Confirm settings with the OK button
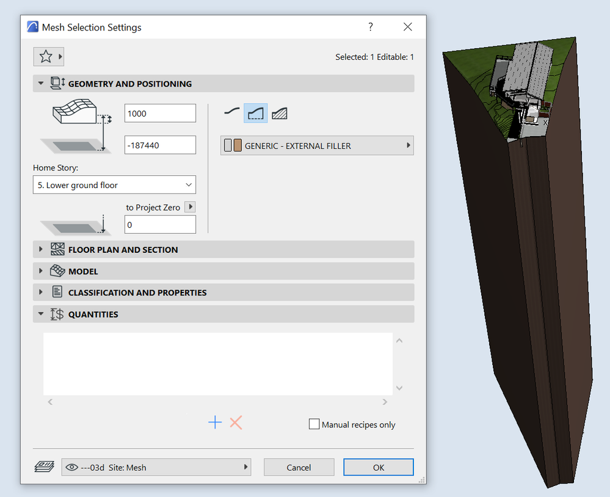 point(378,466)
